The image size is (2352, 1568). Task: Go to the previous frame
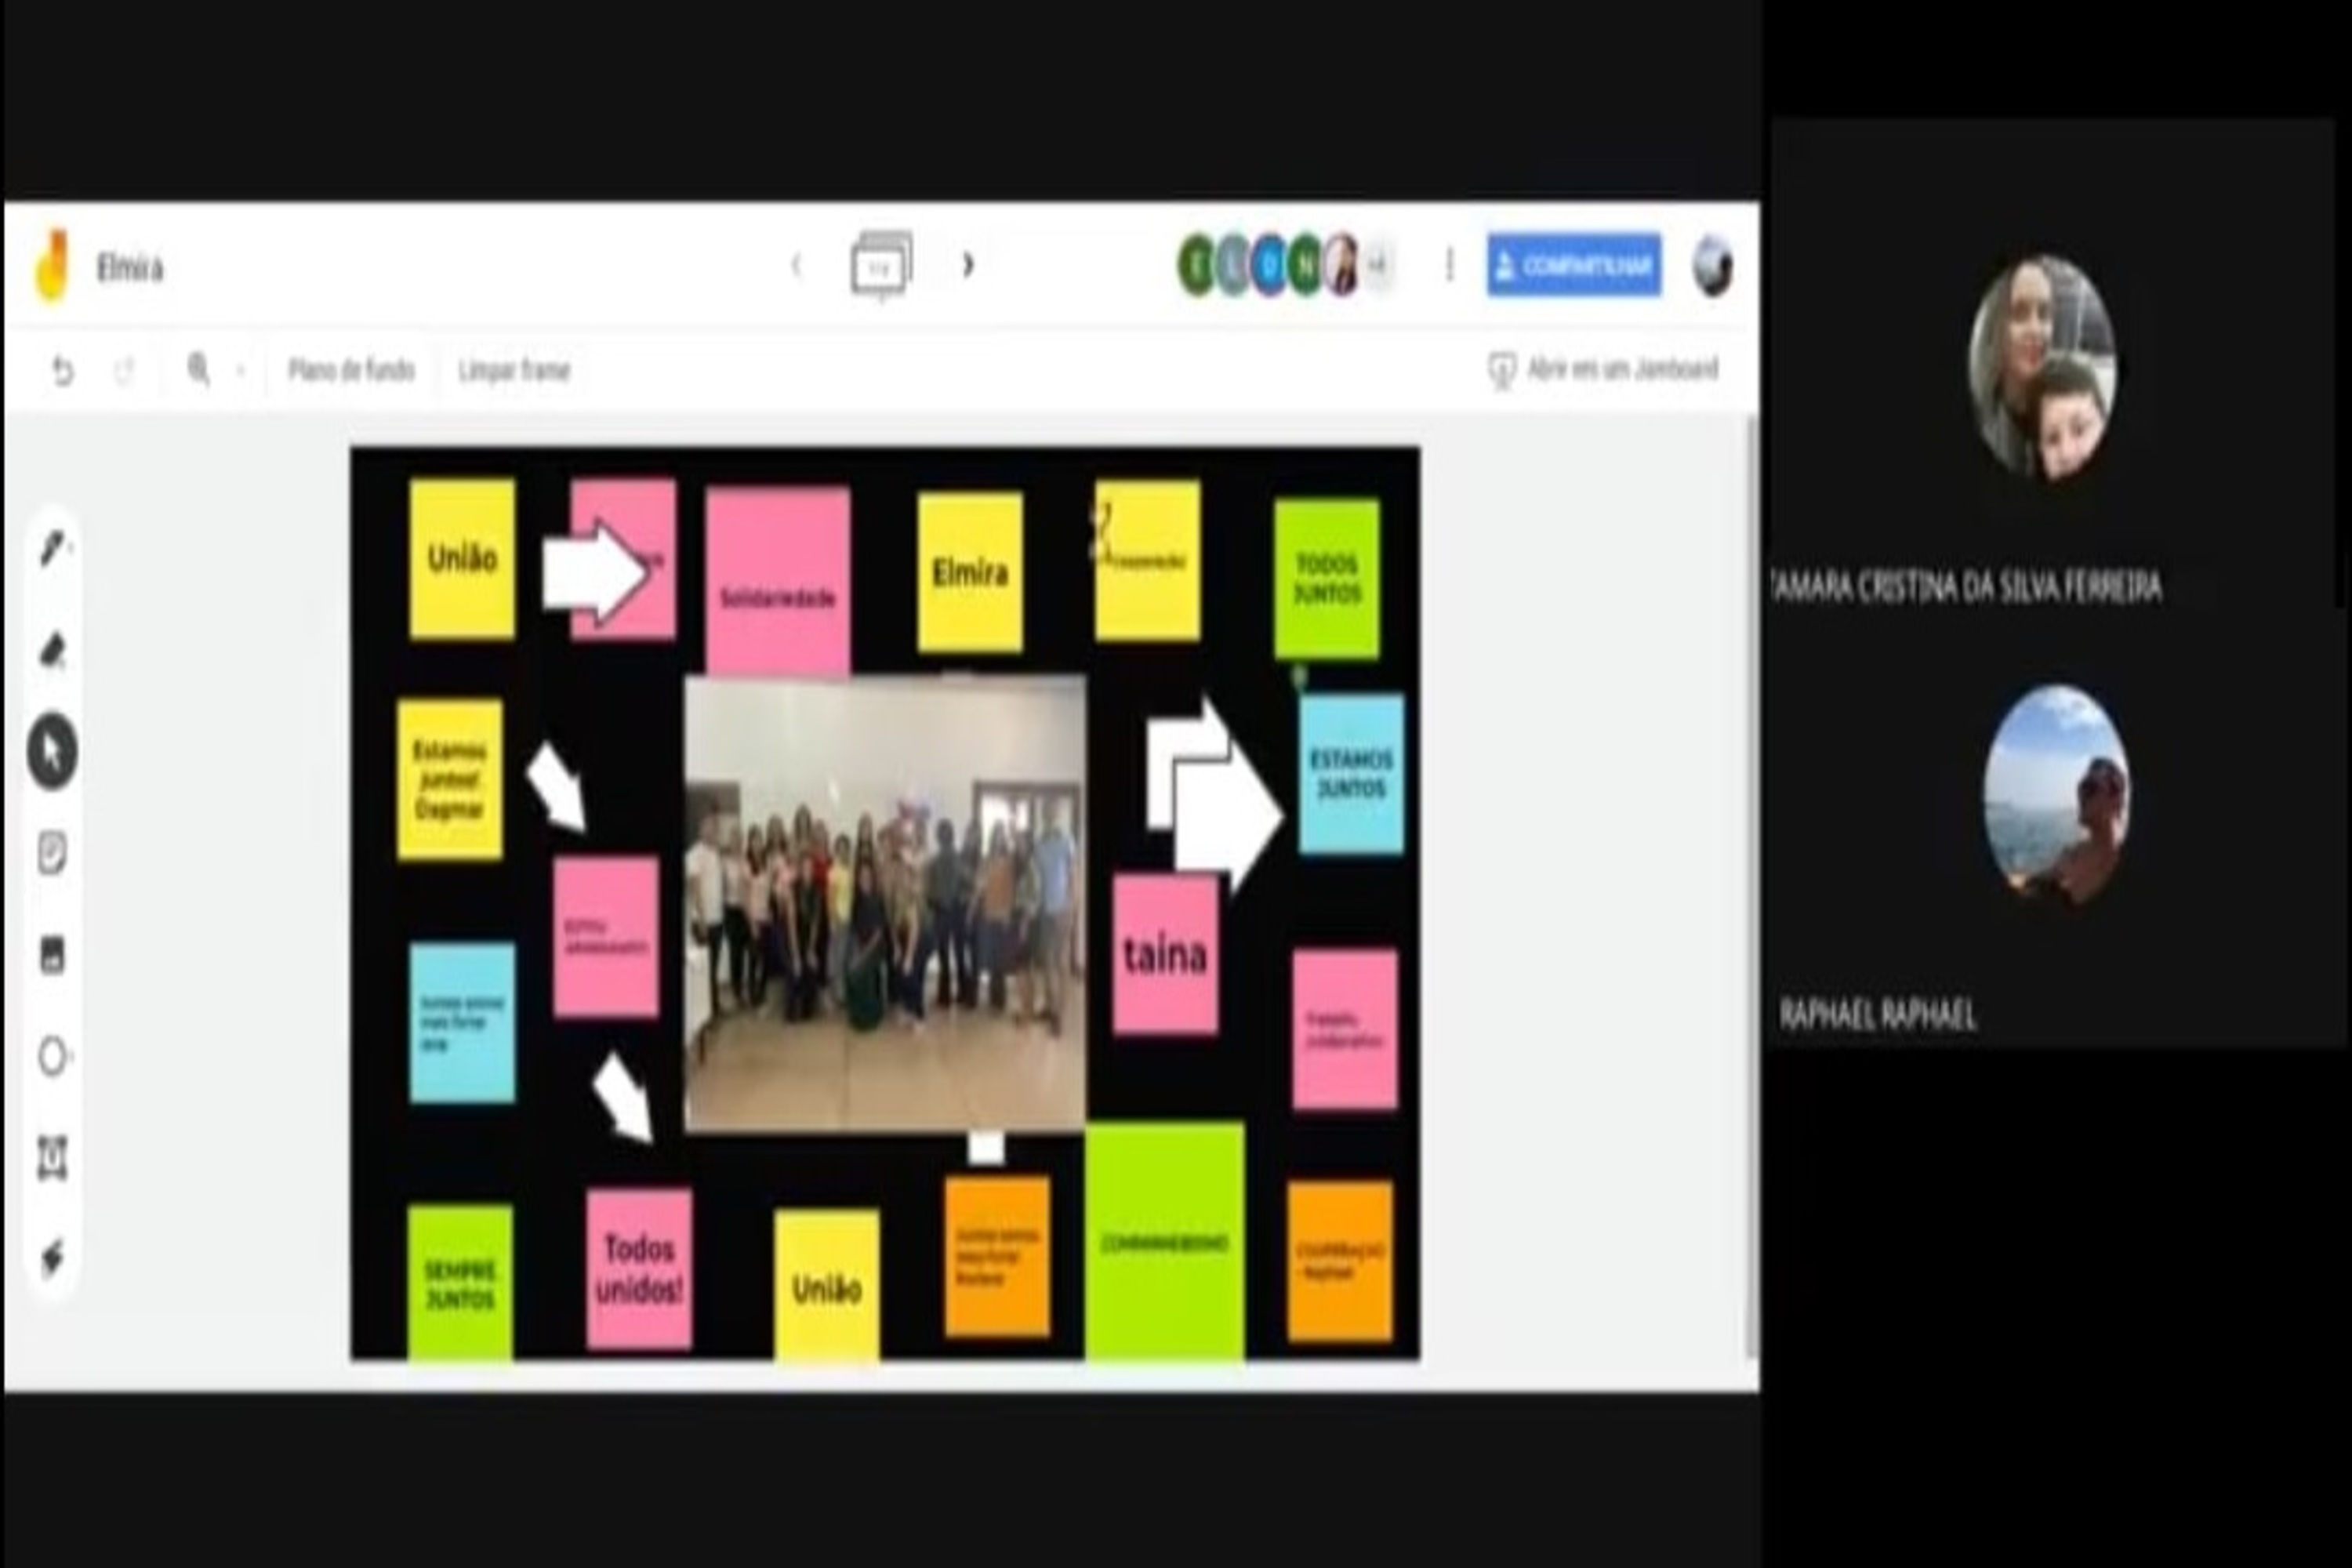(x=796, y=265)
